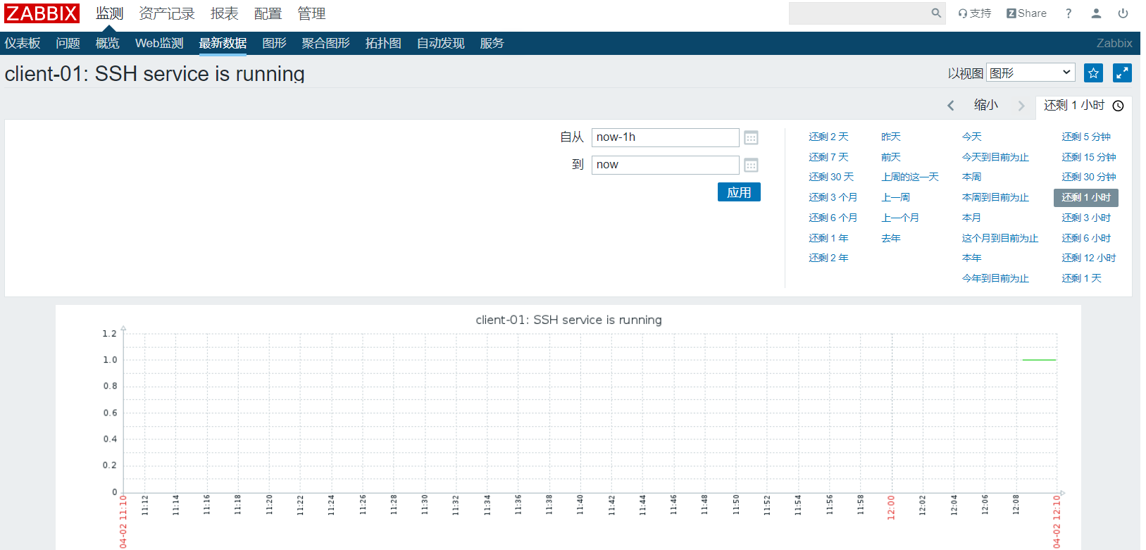This screenshot has height=550, width=1146.
Task: Select 还剩 2 天 range
Action: 828,137
